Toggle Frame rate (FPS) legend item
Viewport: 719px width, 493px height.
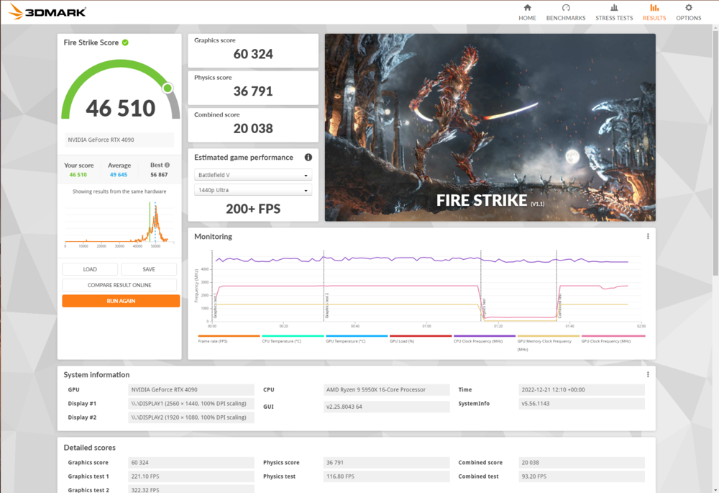(x=229, y=339)
